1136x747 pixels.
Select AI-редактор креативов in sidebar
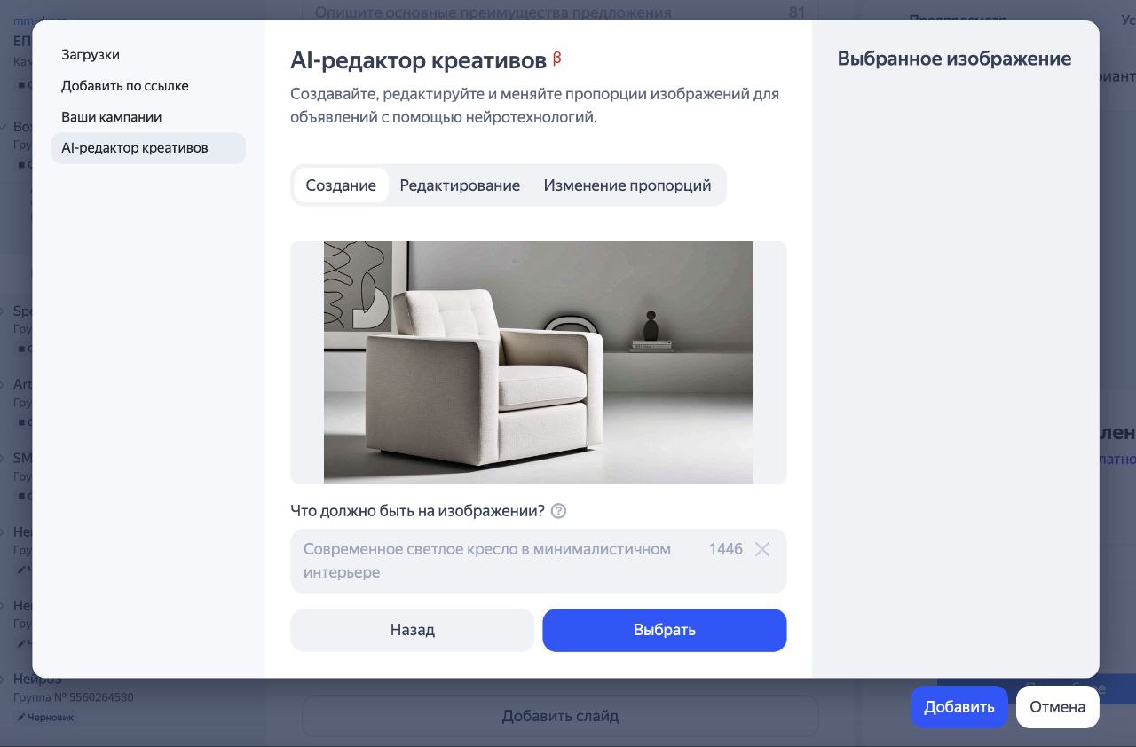[x=135, y=148]
